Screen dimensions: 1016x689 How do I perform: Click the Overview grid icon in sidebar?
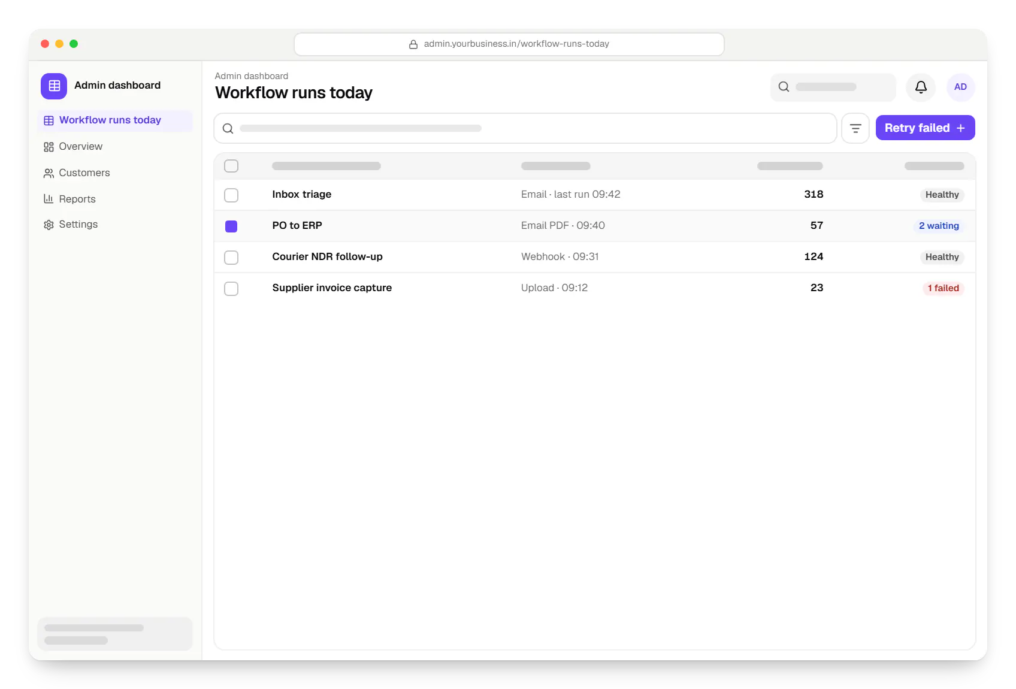49,147
